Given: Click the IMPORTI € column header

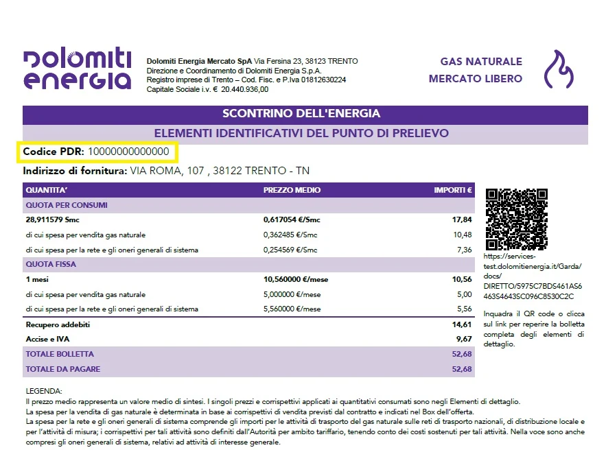Looking at the screenshot, I should click(x=452, y=190).
